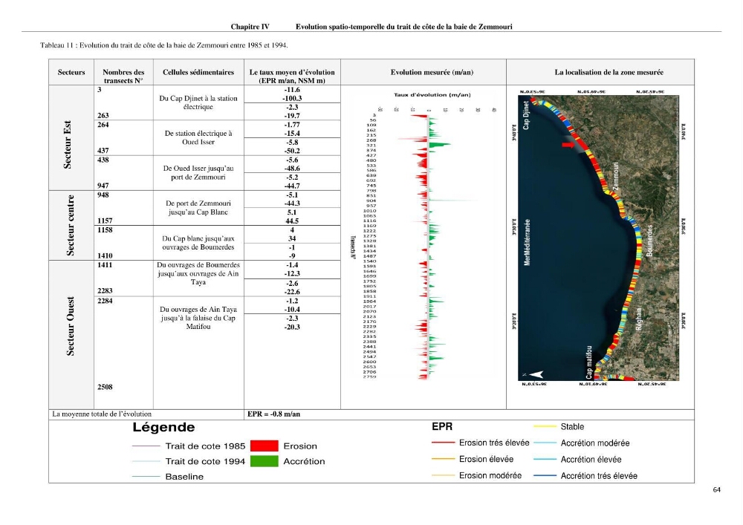Click transect number '1157'
The height and width of the screenshot is (525, 743).
click(x=105, y=221)
